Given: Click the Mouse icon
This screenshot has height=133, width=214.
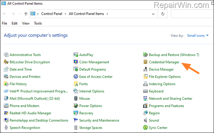Looking at the screenshot, I should pos(76,98).
